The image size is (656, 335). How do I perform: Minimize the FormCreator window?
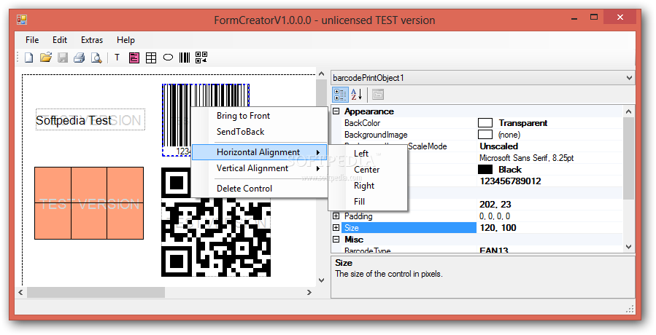pos(574,17)
